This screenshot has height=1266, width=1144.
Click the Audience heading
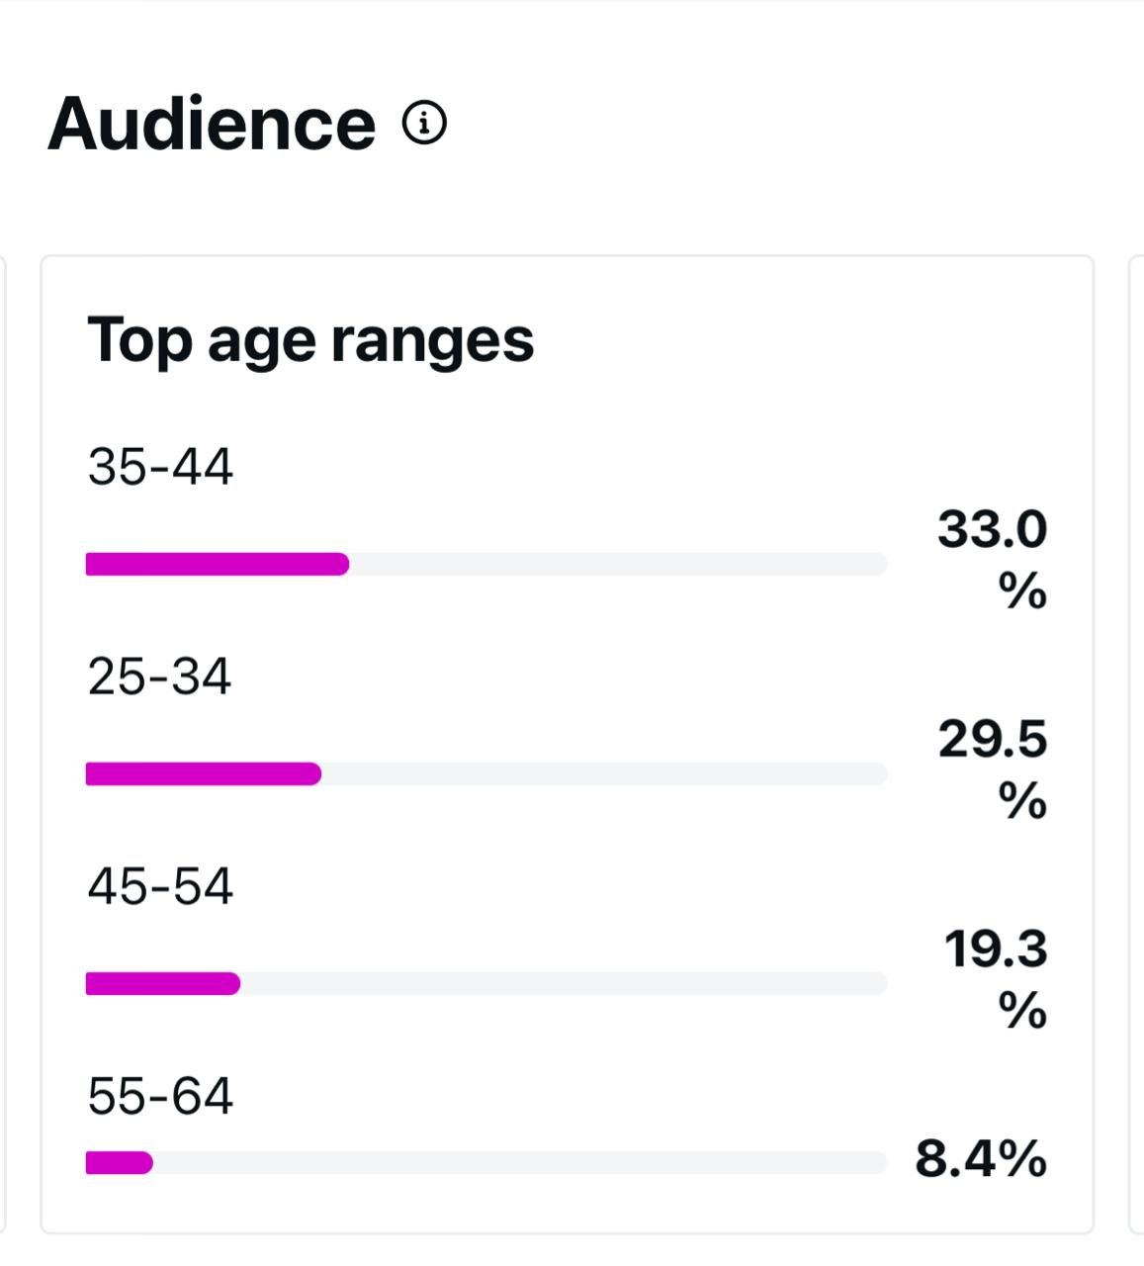pyautogui.click(x=212, y=125)
